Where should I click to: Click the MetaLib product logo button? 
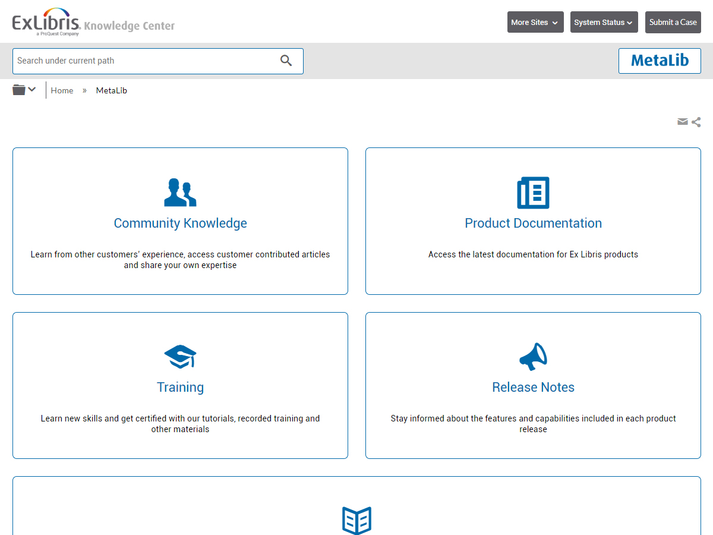click(660, 61)
